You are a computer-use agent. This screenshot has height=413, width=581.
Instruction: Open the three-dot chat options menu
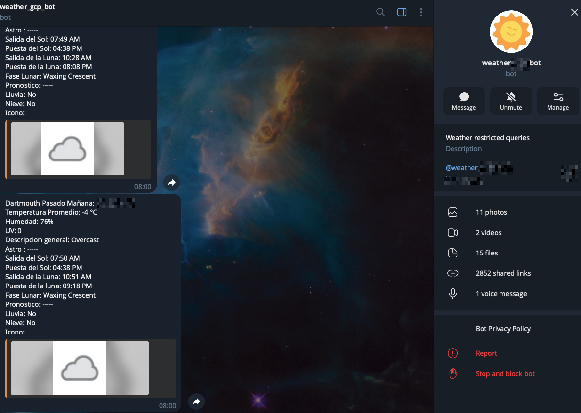click(x=421, y=12)
